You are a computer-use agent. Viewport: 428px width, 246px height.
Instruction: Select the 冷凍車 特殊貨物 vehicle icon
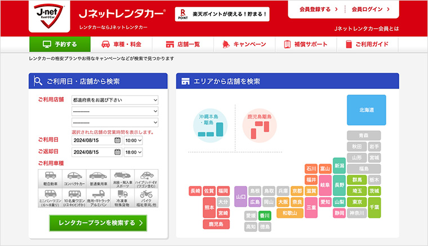coord(122,198)
